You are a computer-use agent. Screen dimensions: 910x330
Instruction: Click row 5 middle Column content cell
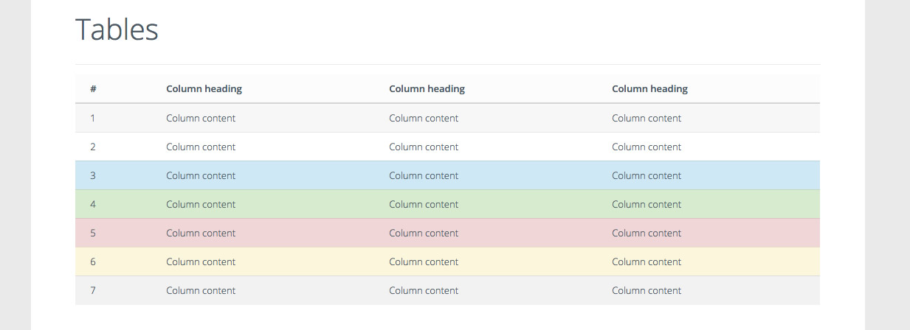[x=424, y=233]
